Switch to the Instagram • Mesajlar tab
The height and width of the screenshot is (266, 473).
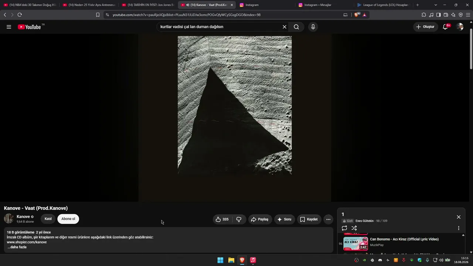(325, 5)
